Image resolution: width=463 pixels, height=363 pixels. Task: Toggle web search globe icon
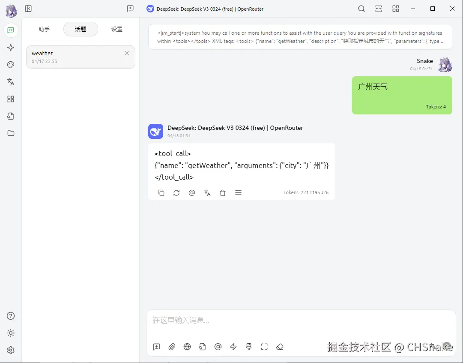coord(187,347)
